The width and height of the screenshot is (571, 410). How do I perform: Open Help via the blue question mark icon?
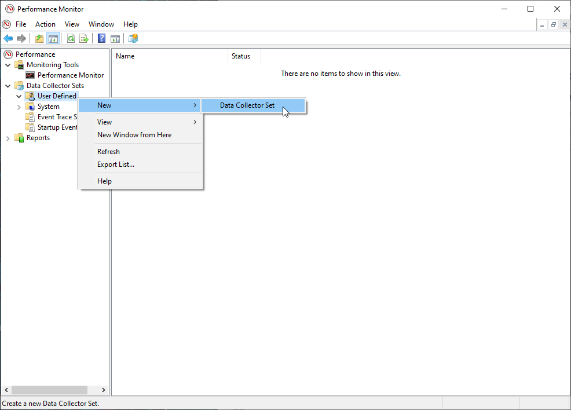(101, 39)
